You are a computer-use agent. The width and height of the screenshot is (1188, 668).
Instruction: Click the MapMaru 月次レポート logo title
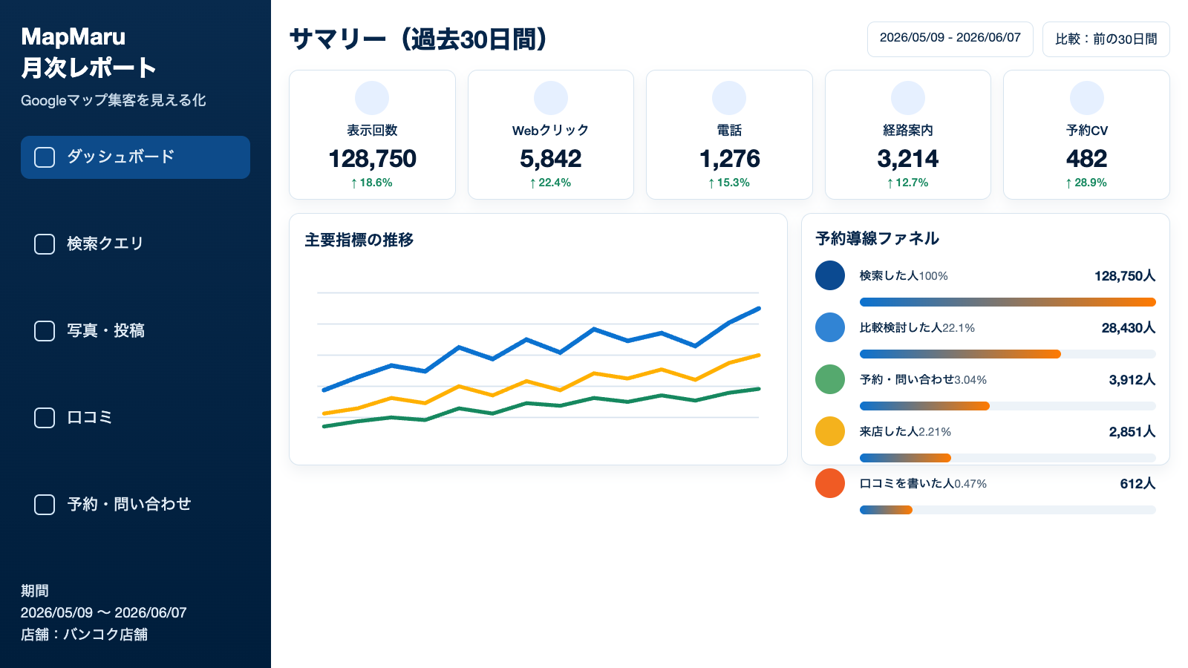[x=88, y=52]
